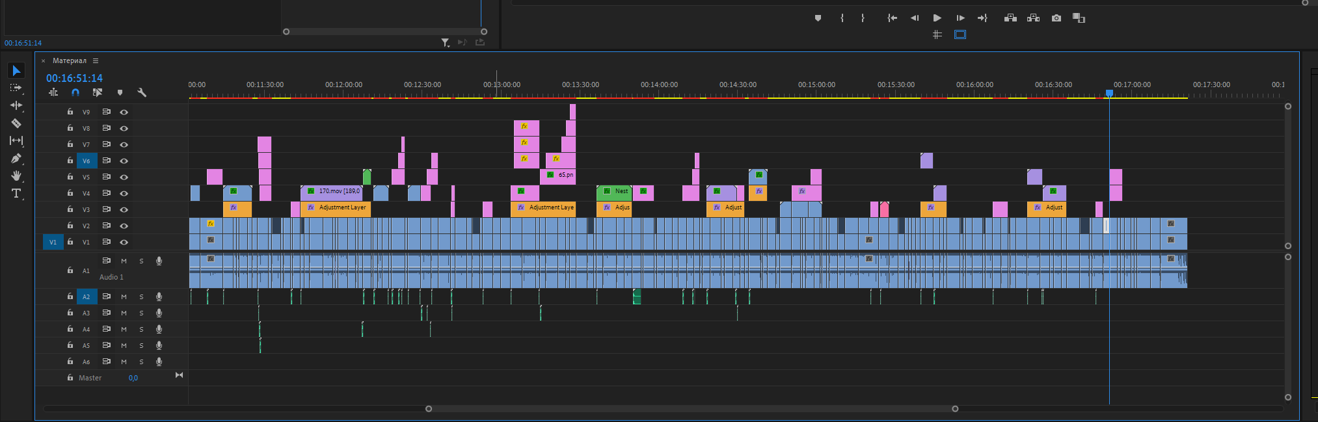This screenshot has width=1318, height=422.
Task: Hide track V1 output
Action: pyautogui.click(x=124, y=242)
